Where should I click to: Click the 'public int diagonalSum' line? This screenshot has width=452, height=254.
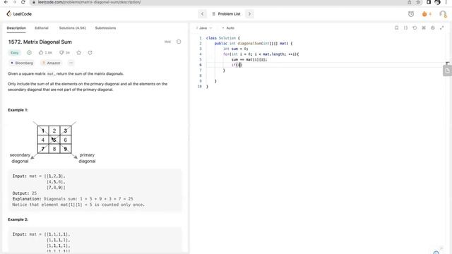pos(254,44)
